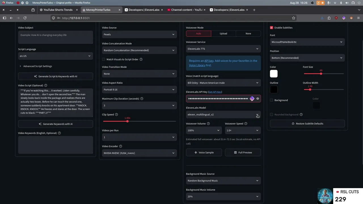
Task: Reload the current page
Action: coord(25,18)
